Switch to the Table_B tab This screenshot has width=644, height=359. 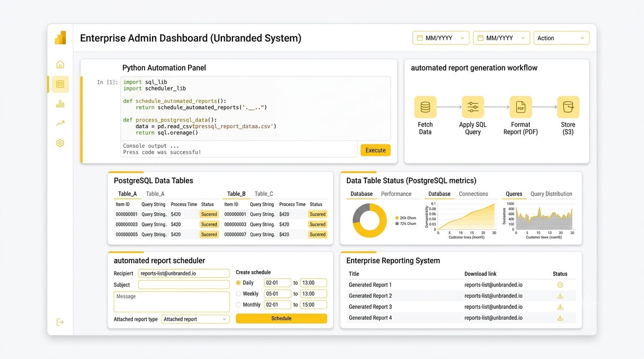(x=236, y=194)
